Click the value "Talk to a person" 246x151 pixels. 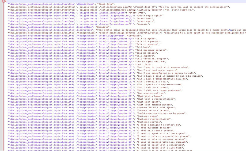coord(148,41)
